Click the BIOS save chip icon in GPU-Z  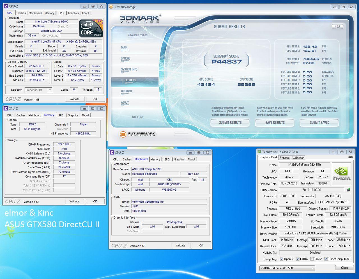pyautogui.click(x=348, y=190)
